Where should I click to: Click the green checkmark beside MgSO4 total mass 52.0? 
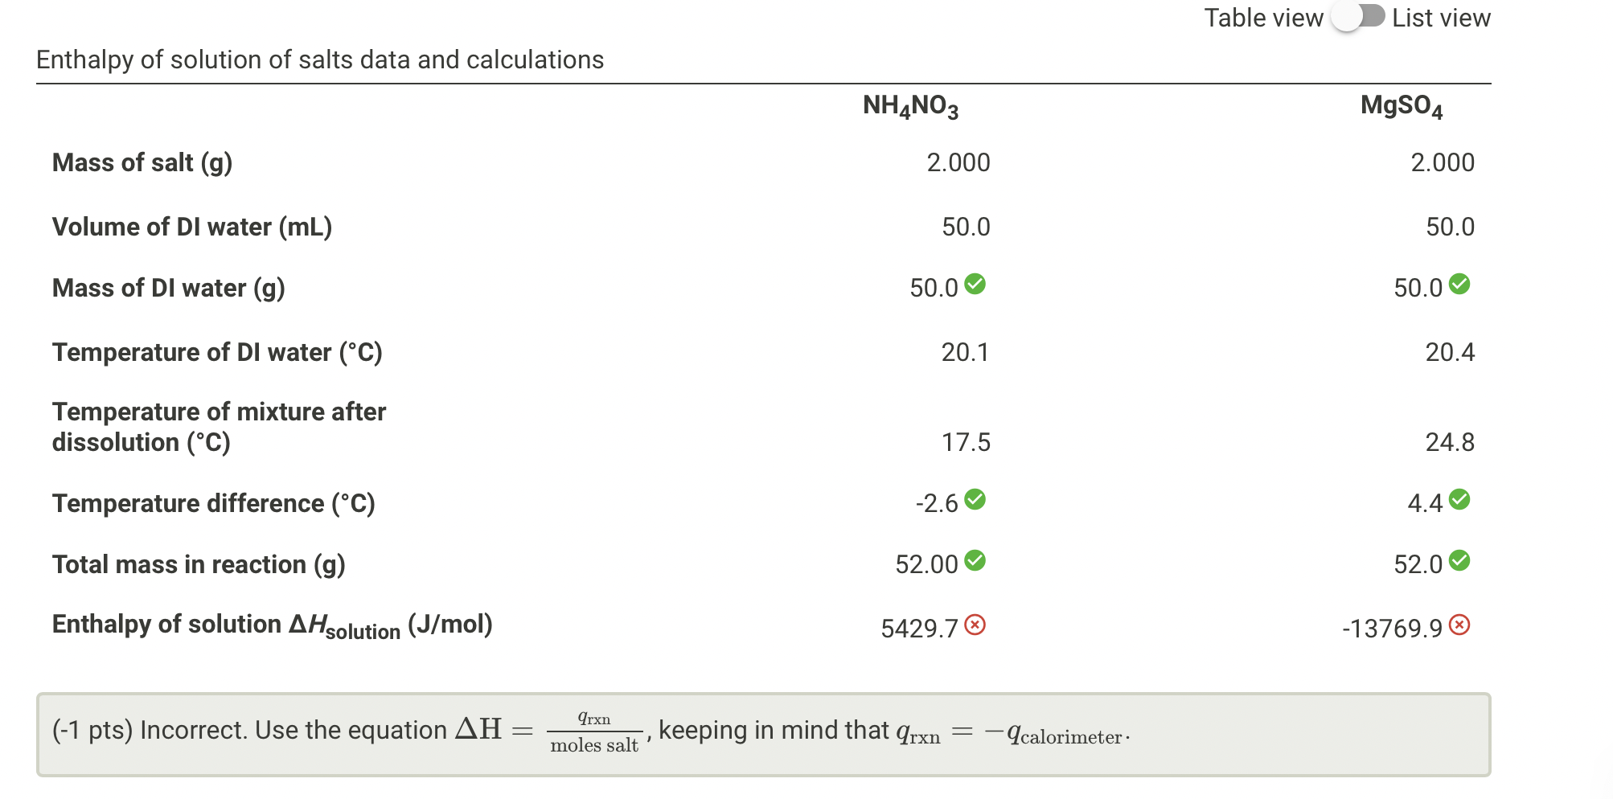coord(1461,560)
